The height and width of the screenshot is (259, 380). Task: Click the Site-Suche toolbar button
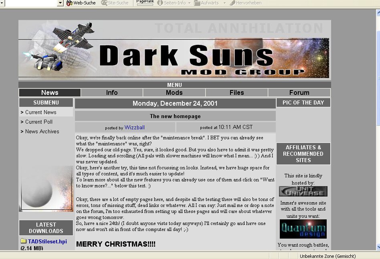(x=115, y=3)
